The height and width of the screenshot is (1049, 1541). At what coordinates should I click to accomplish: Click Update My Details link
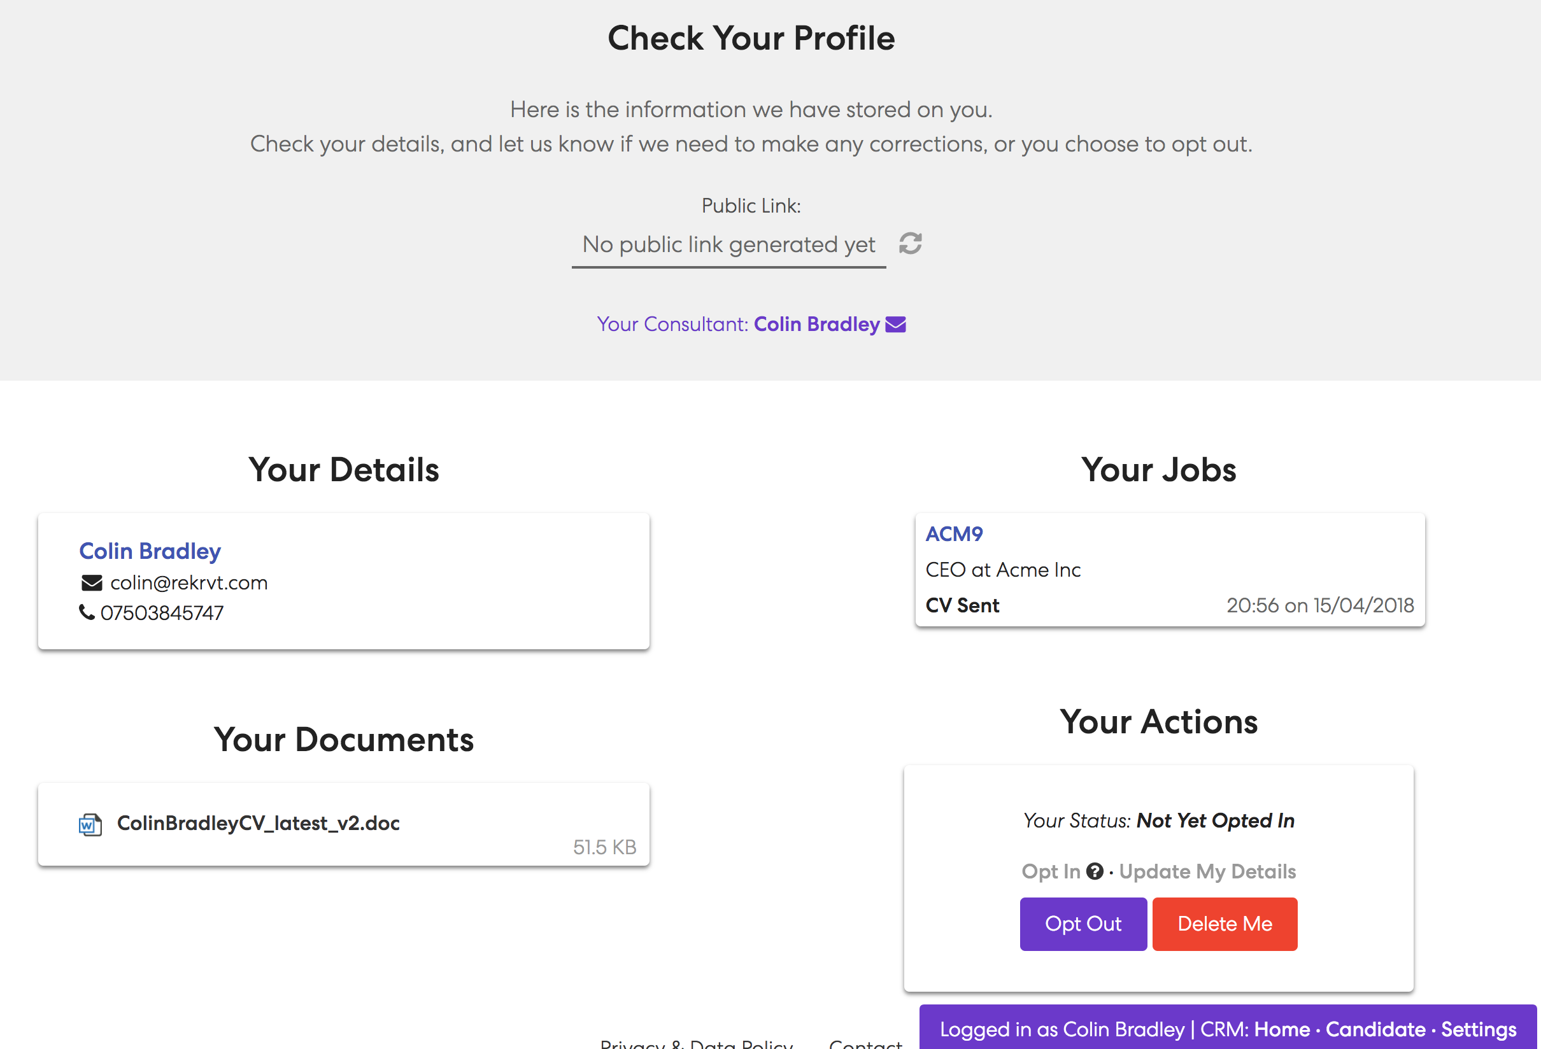(1207, 871)
